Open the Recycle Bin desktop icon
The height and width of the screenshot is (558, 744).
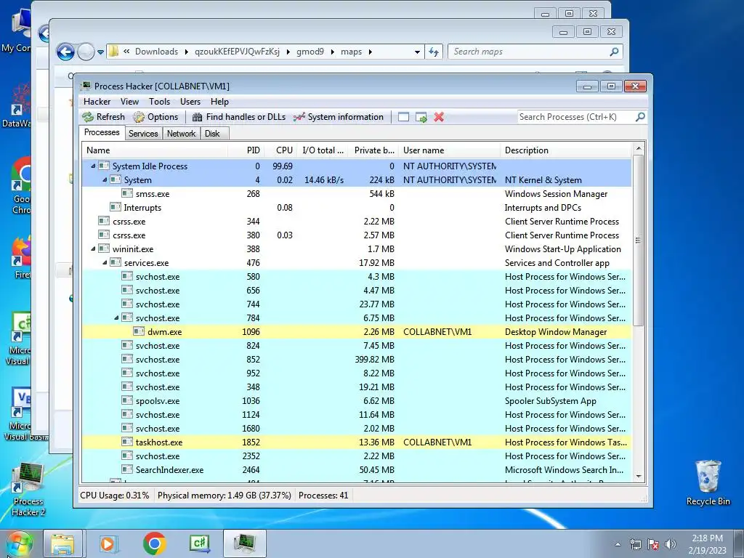[708, 483]
